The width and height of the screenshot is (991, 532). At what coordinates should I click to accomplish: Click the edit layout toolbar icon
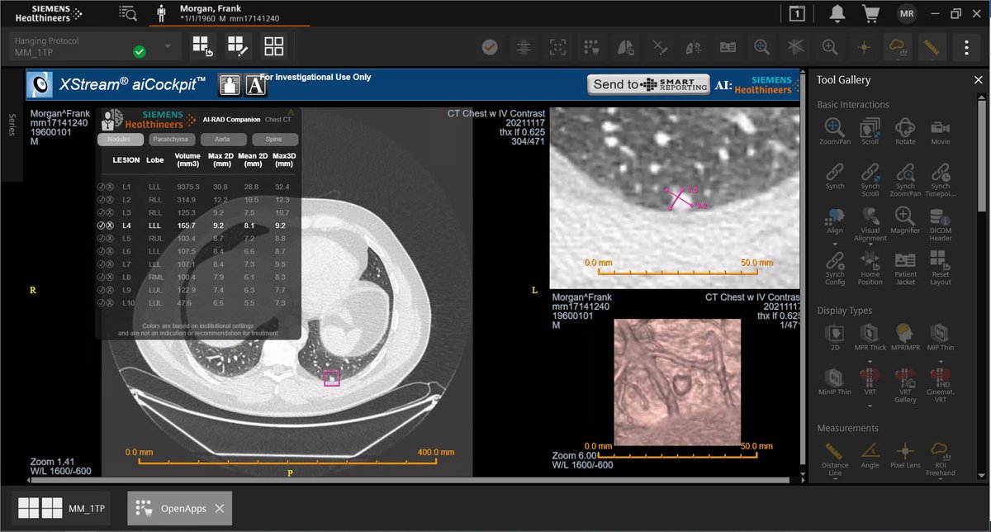[238, 46]
